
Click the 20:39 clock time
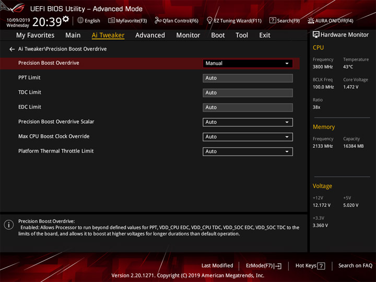(47, 22)
